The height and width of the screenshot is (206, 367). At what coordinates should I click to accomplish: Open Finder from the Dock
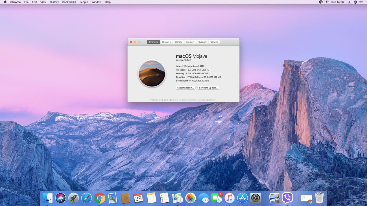47,198
